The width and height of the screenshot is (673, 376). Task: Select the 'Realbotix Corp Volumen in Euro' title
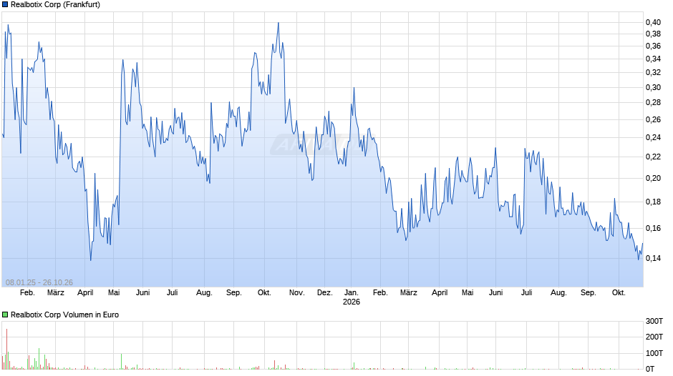65,315
